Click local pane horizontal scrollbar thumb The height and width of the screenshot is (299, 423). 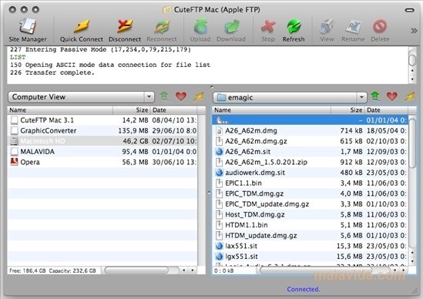coord(137,270)
